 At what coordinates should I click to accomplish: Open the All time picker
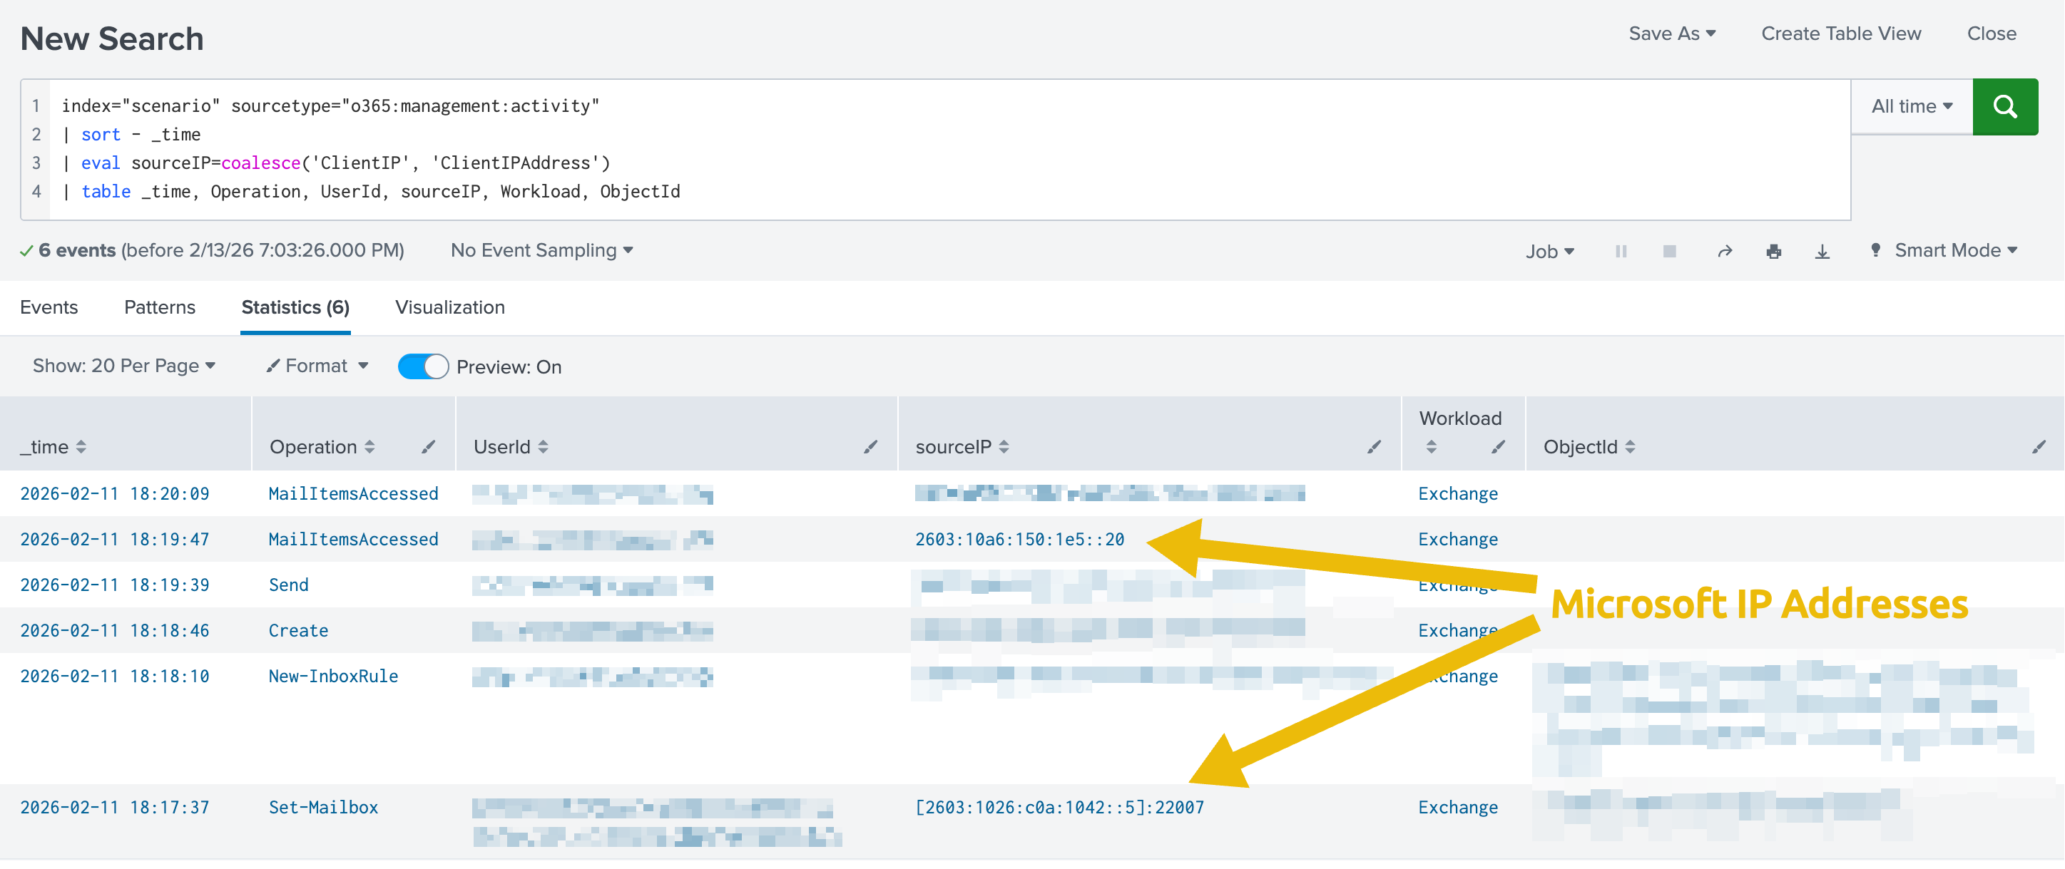tap(1910, 106)
